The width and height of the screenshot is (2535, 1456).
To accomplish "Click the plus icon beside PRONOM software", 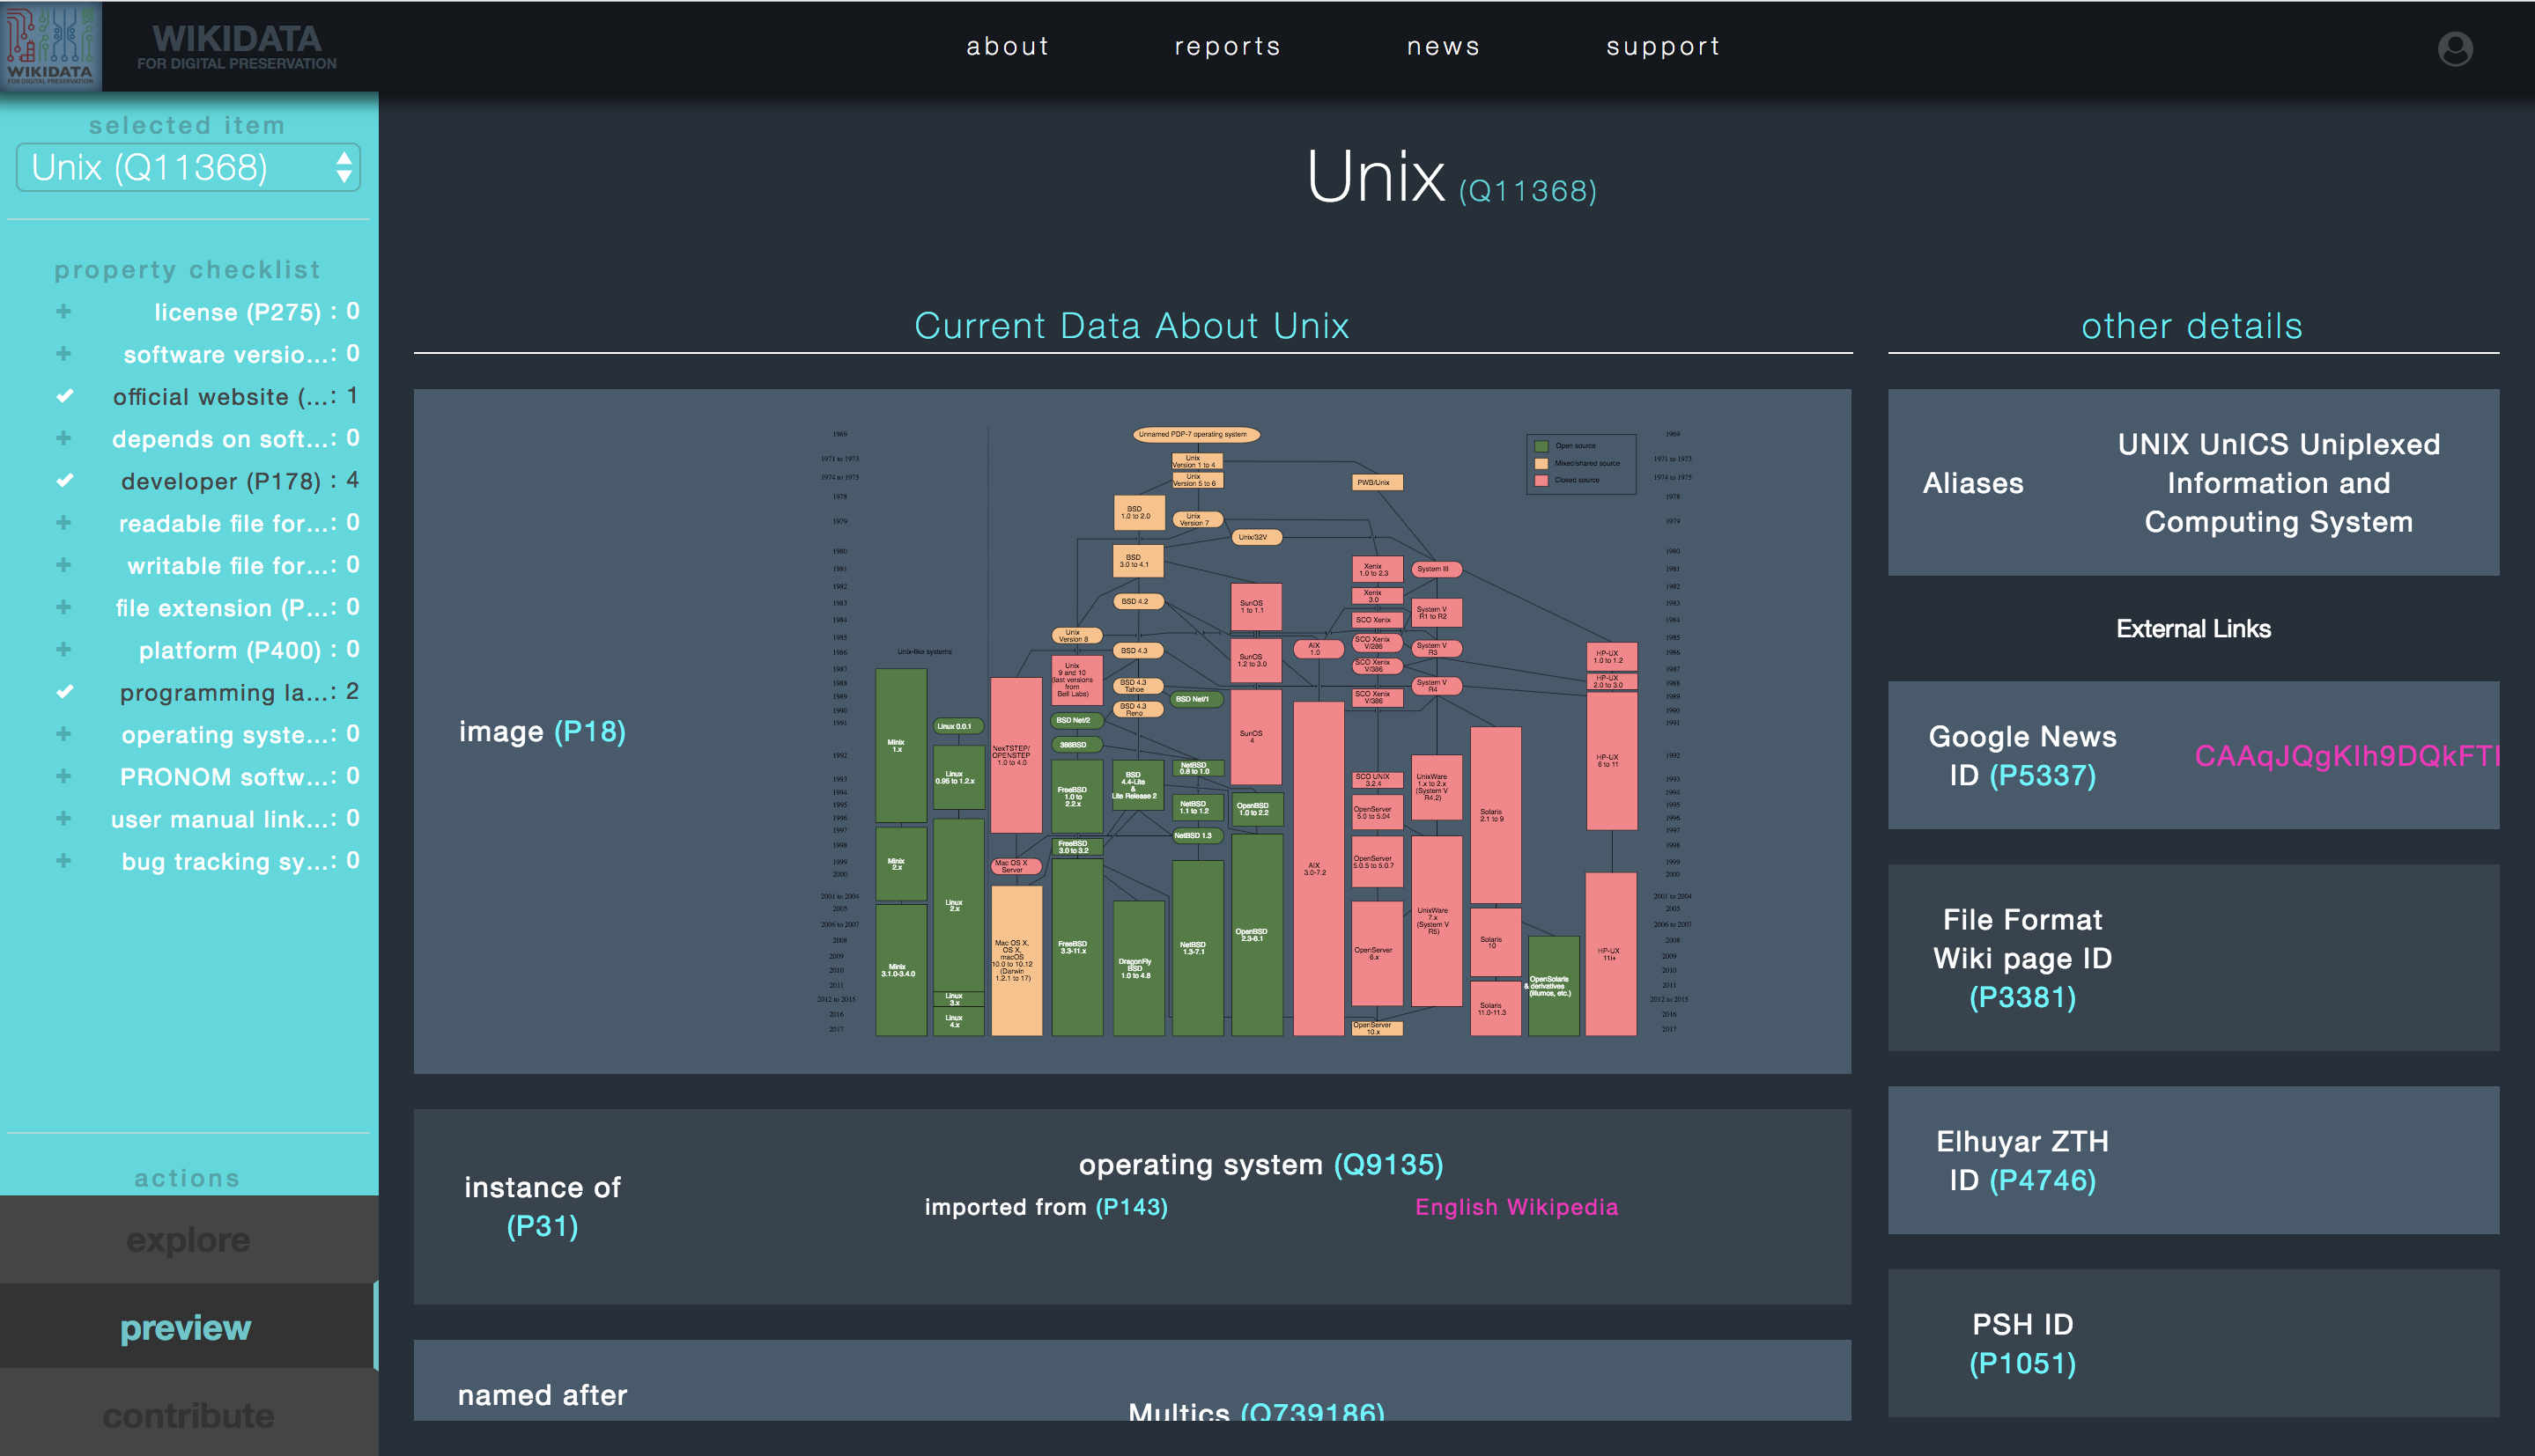I will 64,776.
